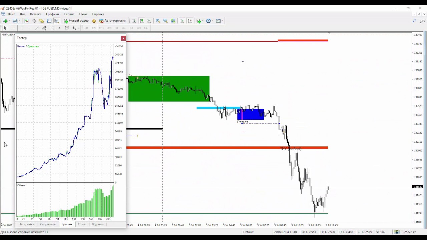The height and width of the screenshot is (240, 427).
Task: Toggle chart auto scroll
Action: pyautogui.click(x=182, y=21)
